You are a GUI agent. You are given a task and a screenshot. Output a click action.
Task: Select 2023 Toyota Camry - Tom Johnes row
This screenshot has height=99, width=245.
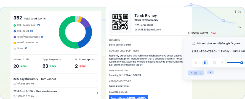coord(56,81)
